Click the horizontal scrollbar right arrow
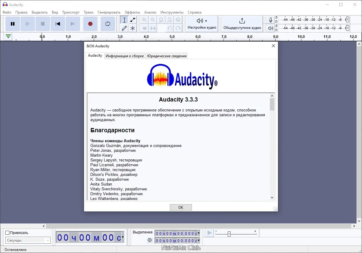Image resolution: width=362 pixels, height=253 pixels. 354,226
